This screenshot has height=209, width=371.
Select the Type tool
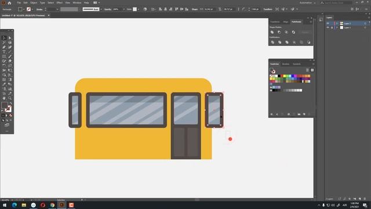pyautogui.click(x=4, y=52)
